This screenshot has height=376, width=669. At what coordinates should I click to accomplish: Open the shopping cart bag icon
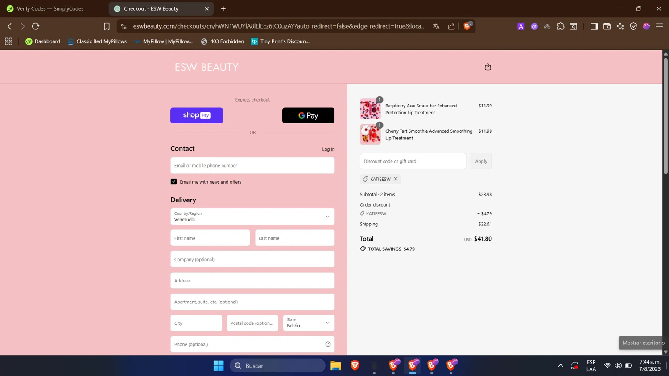tap(487, 67)
